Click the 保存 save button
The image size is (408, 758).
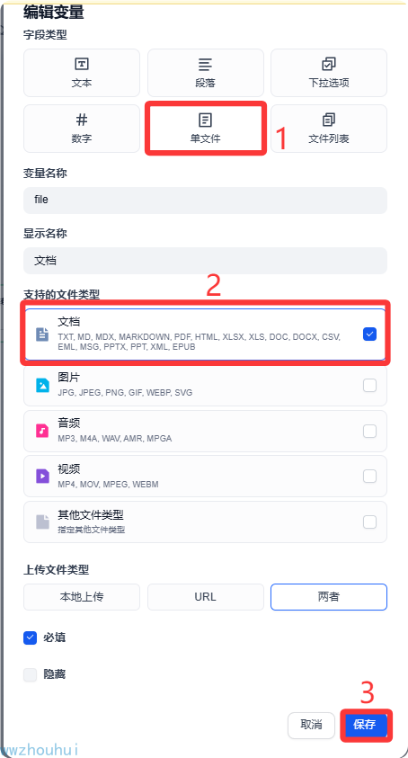click(366, 725)
